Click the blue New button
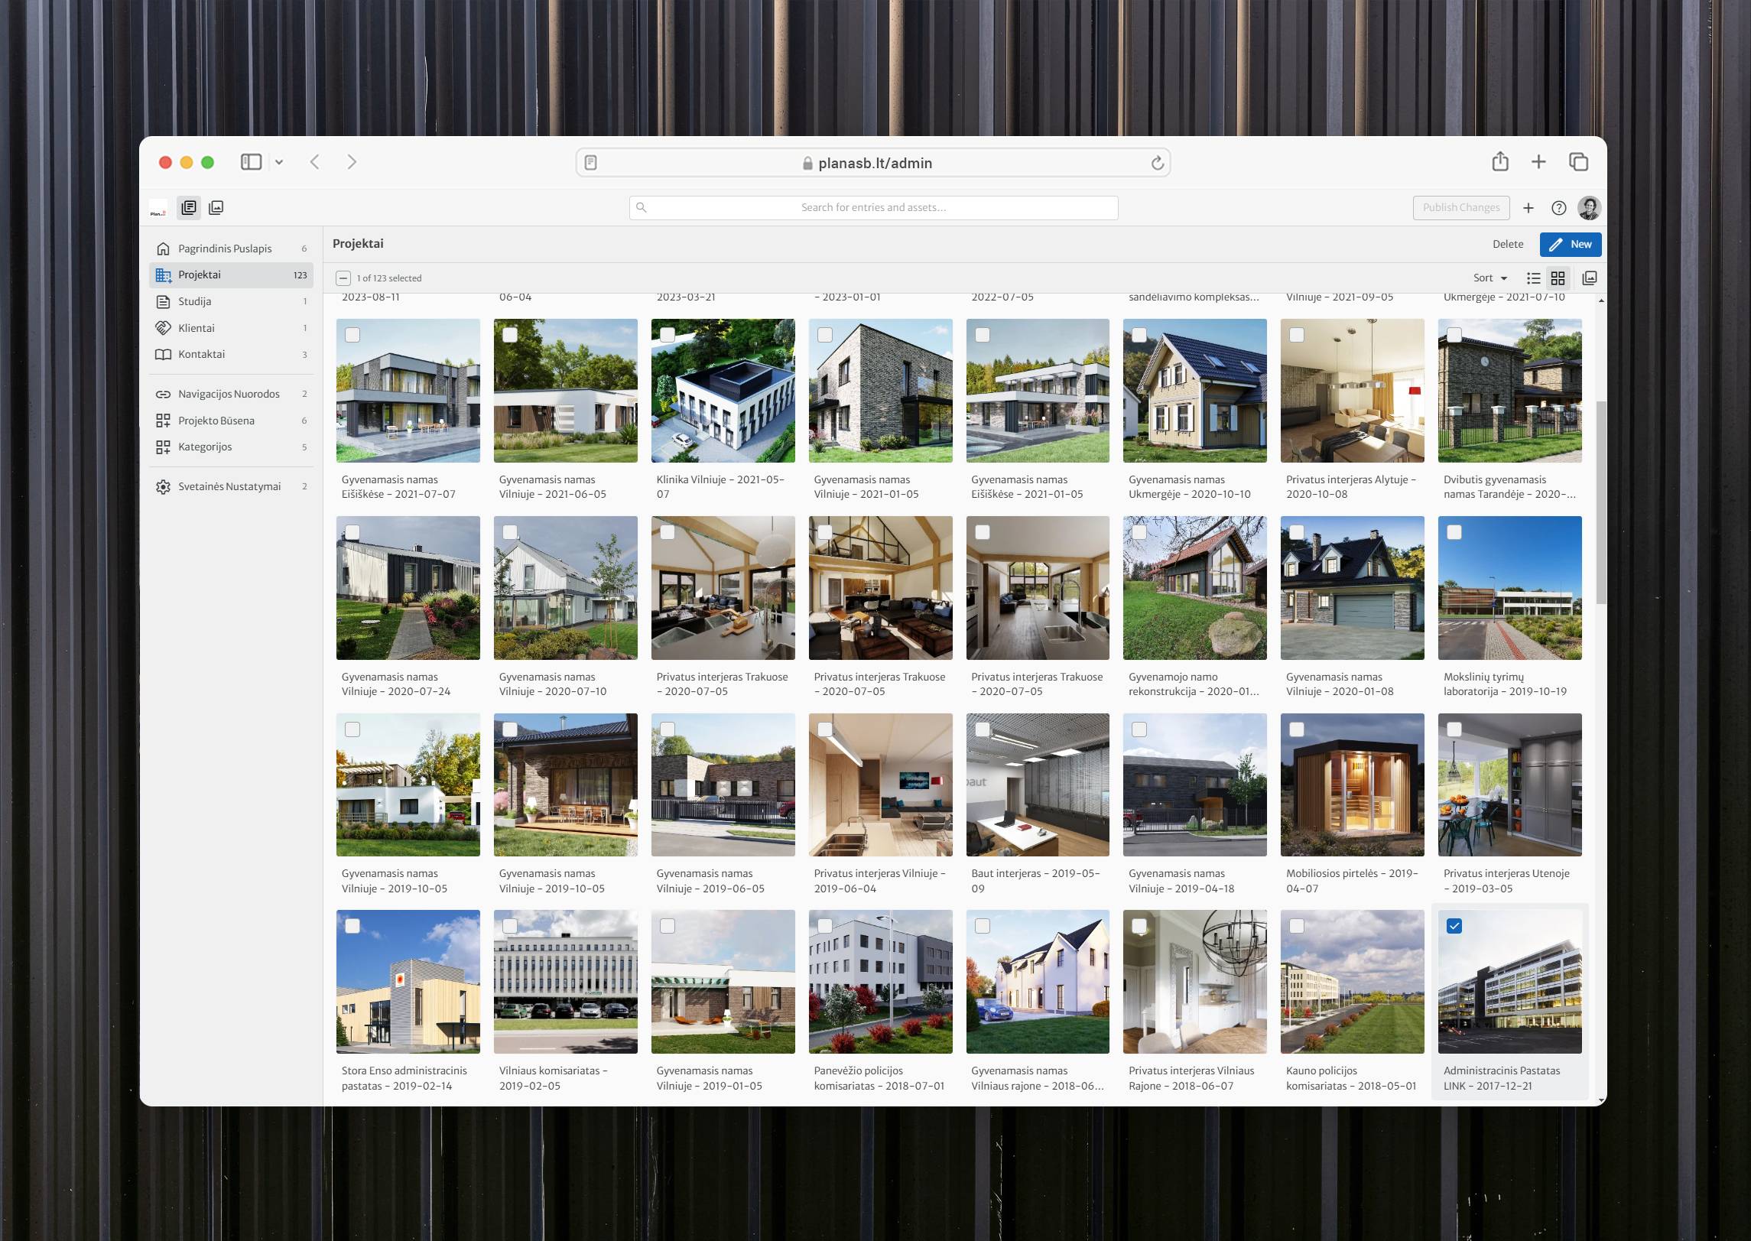This screenshot has width=1751, height=1241. (1571, 244)
